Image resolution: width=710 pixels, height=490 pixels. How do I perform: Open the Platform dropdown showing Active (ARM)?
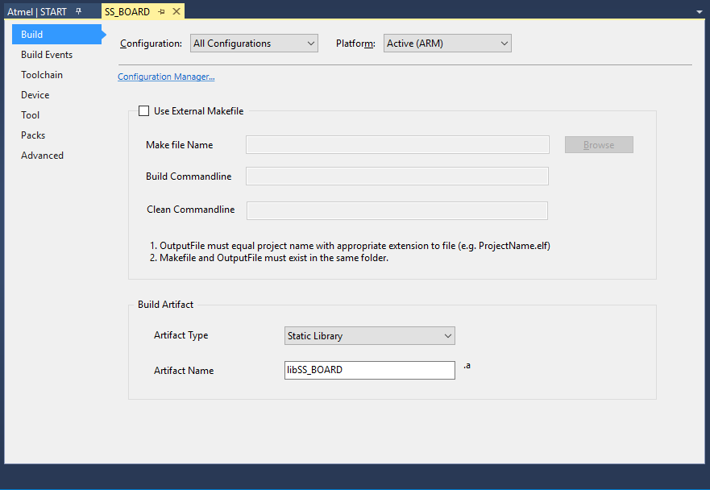pos(447,44)
